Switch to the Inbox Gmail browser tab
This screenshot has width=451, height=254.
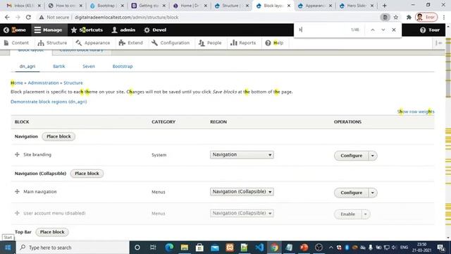point(23,6)
